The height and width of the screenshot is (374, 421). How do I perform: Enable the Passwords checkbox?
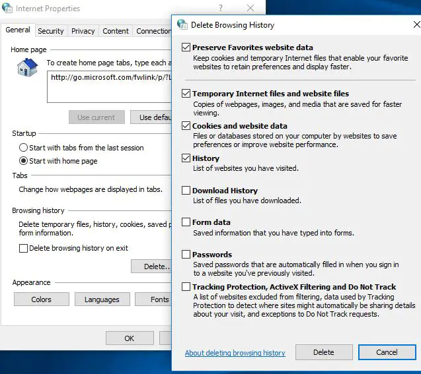[x=186, y=255]
